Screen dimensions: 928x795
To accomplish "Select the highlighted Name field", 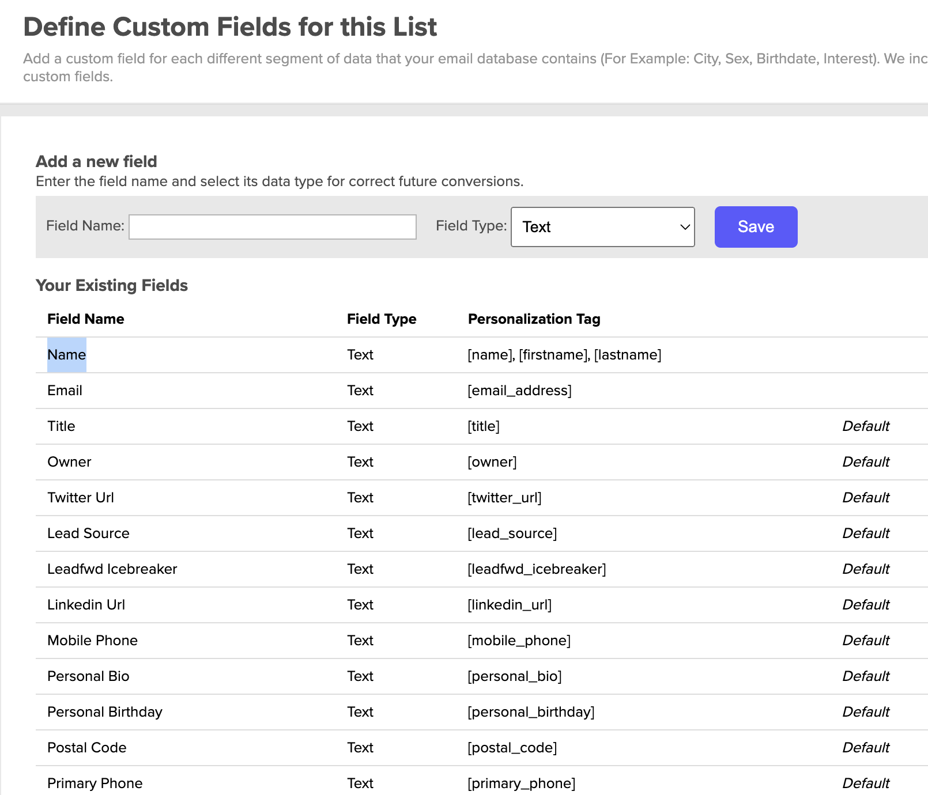I will click(x=67, y=355).
